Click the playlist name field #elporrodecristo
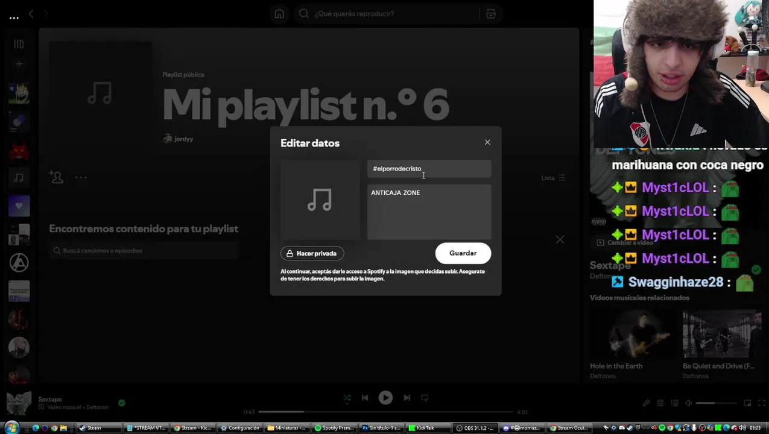This screenshot has height=434, width=769. (x=429, y=169)
